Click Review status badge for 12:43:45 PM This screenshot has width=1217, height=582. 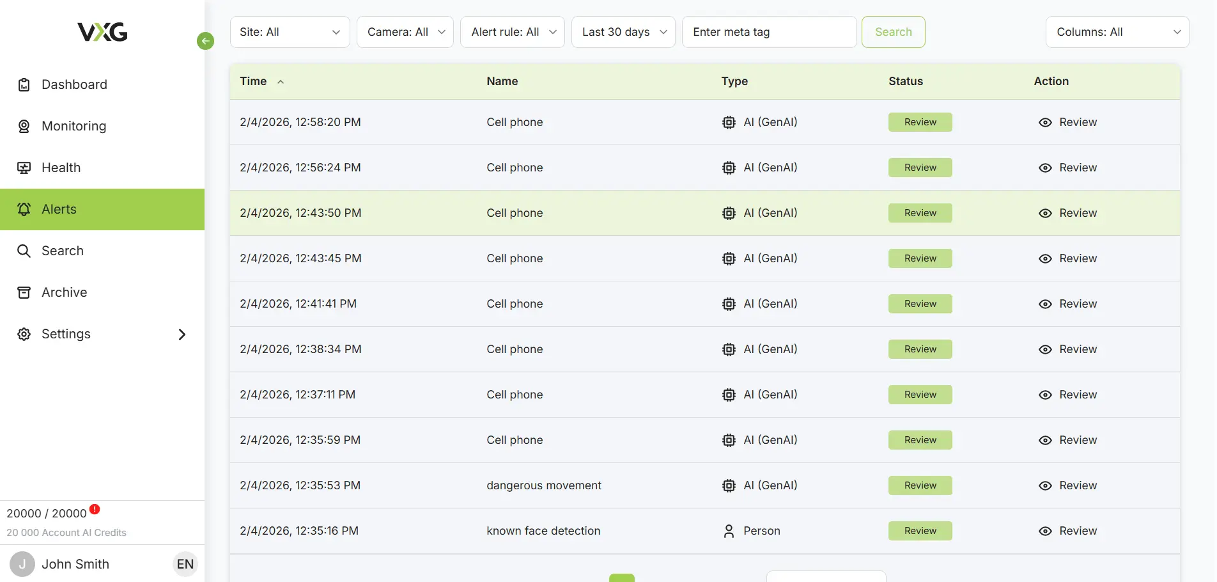[x=920, y=258]
